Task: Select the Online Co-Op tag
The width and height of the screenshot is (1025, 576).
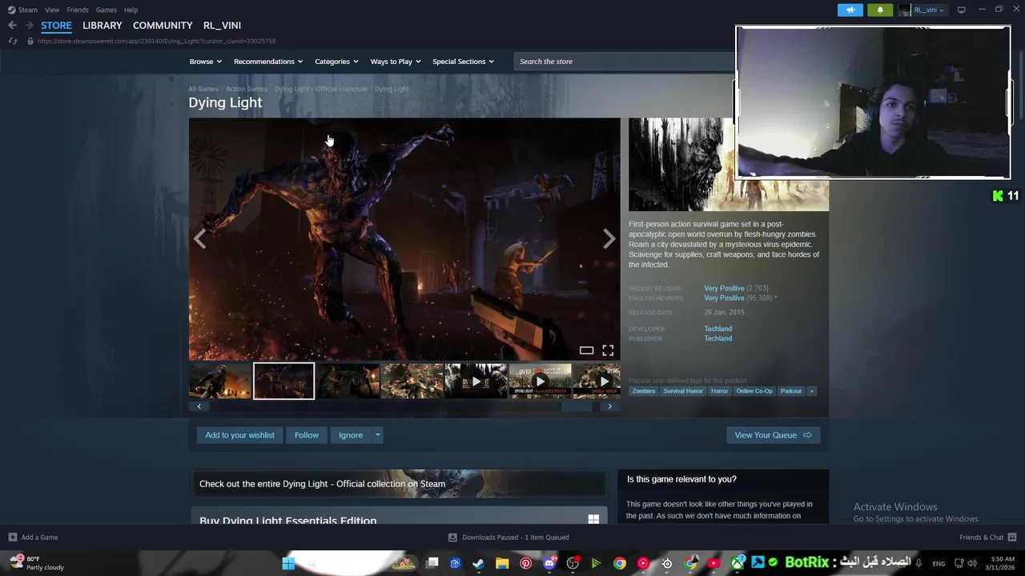Action: (x=754, y=391)
